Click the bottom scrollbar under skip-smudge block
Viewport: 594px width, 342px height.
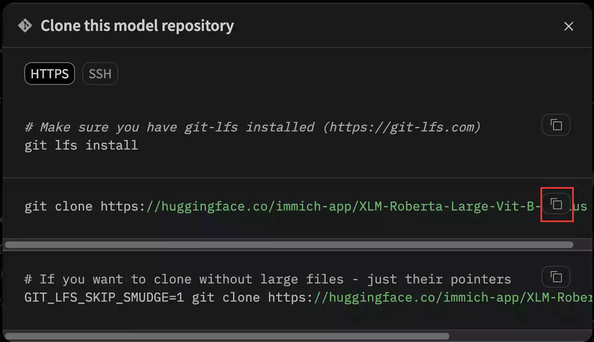pyautogui.click(x=227, y=336)
